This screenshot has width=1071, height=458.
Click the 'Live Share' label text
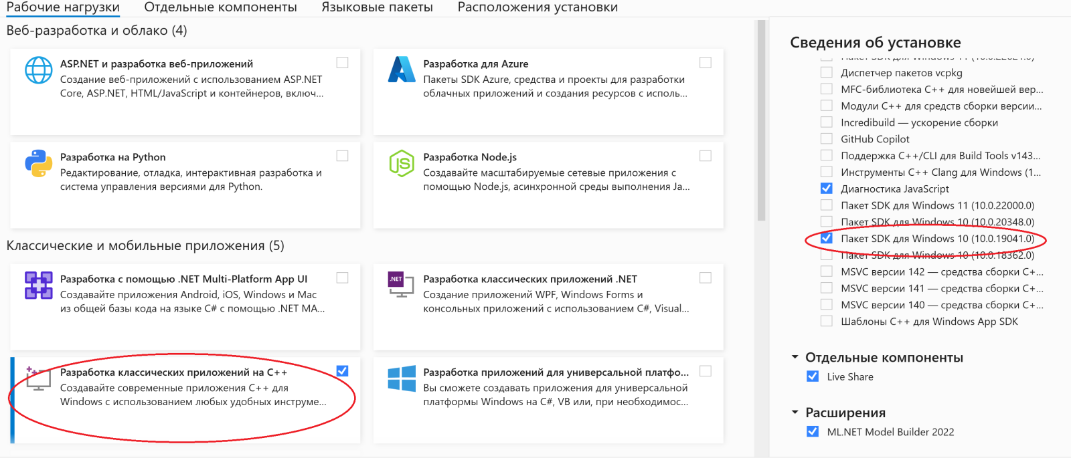click(850, 376)
